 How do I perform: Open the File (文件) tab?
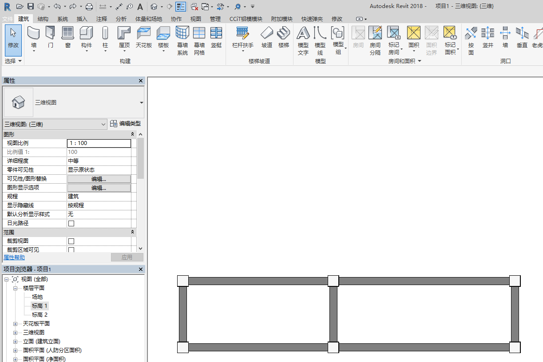coord(7,19)
